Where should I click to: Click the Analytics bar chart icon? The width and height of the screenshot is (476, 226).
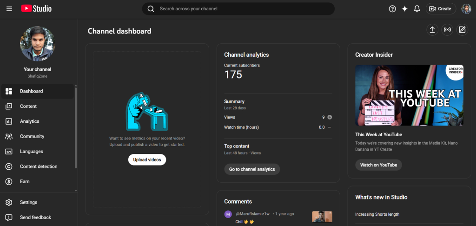9,121
